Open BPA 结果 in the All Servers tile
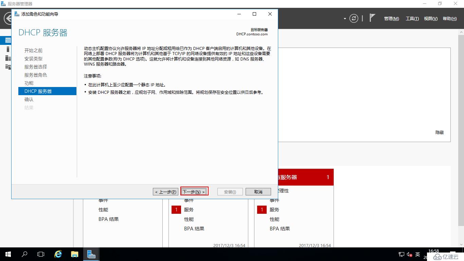464x261 pixels. [280, 229]
